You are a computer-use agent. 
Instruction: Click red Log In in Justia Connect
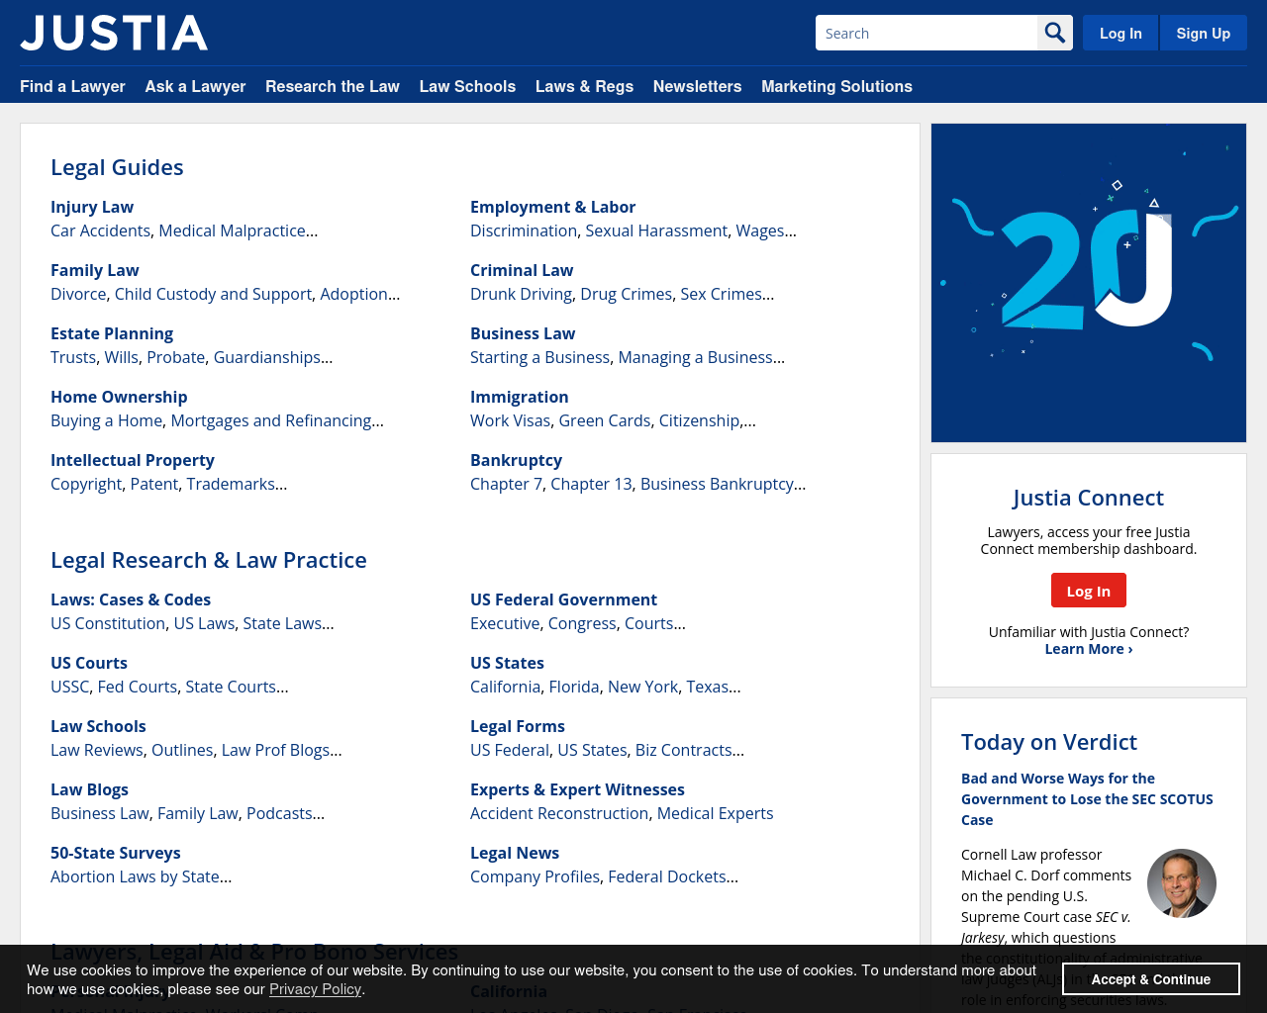click(1089, 591)
